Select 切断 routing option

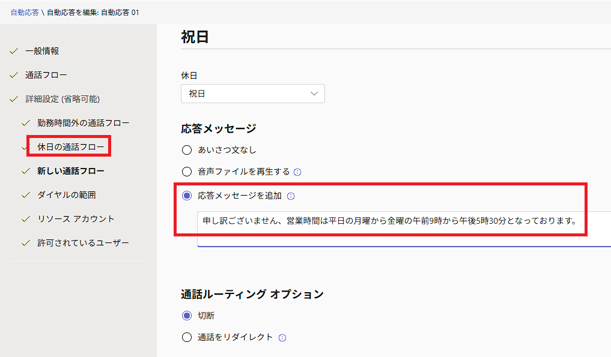click(187, 316)
